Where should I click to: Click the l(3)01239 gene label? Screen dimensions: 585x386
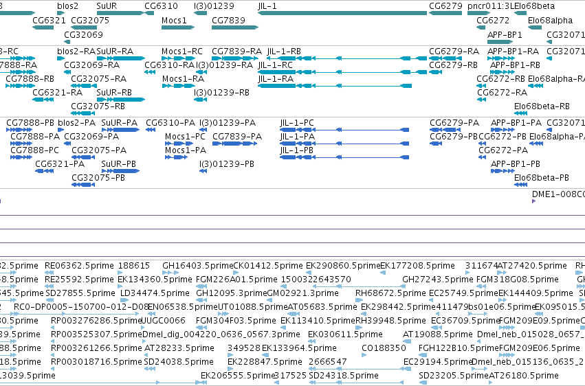(x=214, y=6)
